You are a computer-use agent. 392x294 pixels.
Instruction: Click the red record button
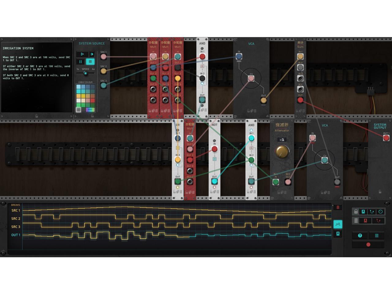tap(368, 244)
